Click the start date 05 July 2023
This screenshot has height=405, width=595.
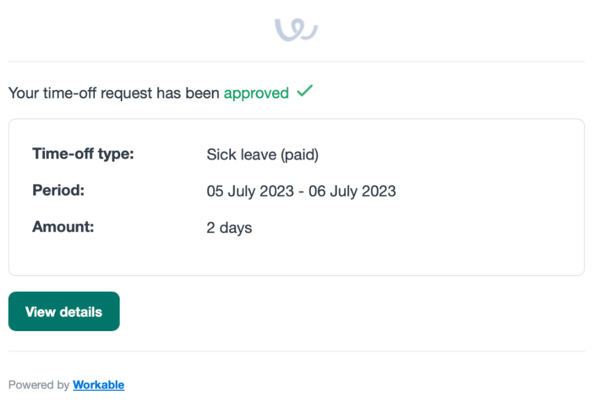coord(249,191)
